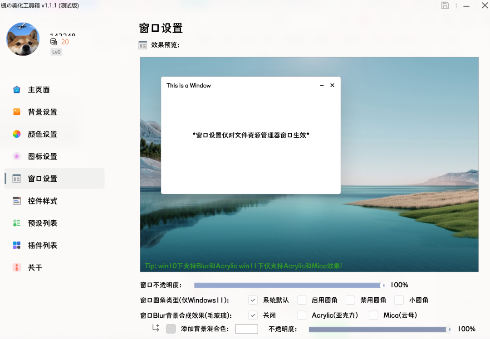Minimize the preview 'This is a Window'
Viewport: 490px width, 339px height.
[322, 85]
